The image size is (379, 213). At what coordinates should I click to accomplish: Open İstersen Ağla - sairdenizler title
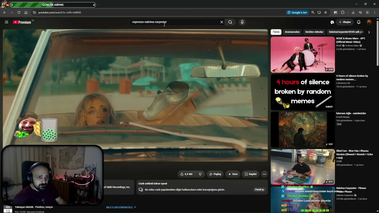(x=351, y=113)
